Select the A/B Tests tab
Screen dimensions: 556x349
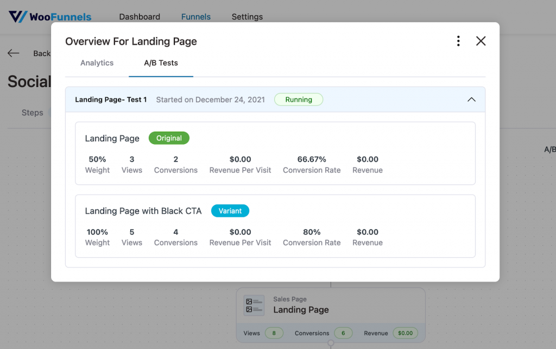pos(161,63)
